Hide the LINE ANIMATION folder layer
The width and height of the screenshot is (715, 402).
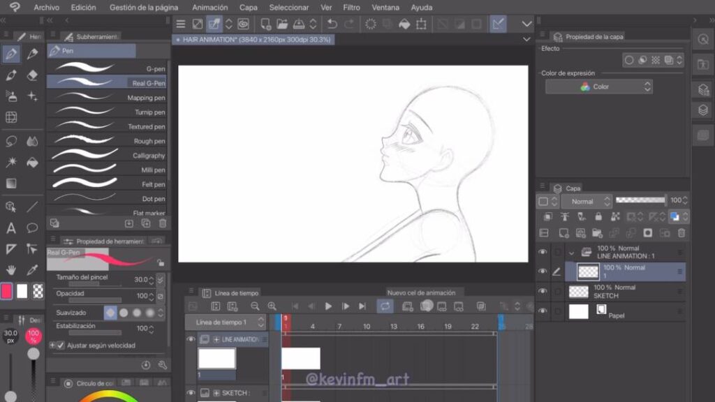click(543, 251)
